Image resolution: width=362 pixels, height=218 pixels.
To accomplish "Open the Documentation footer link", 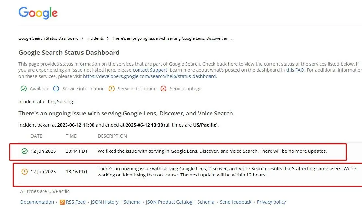I will (37, 202).
